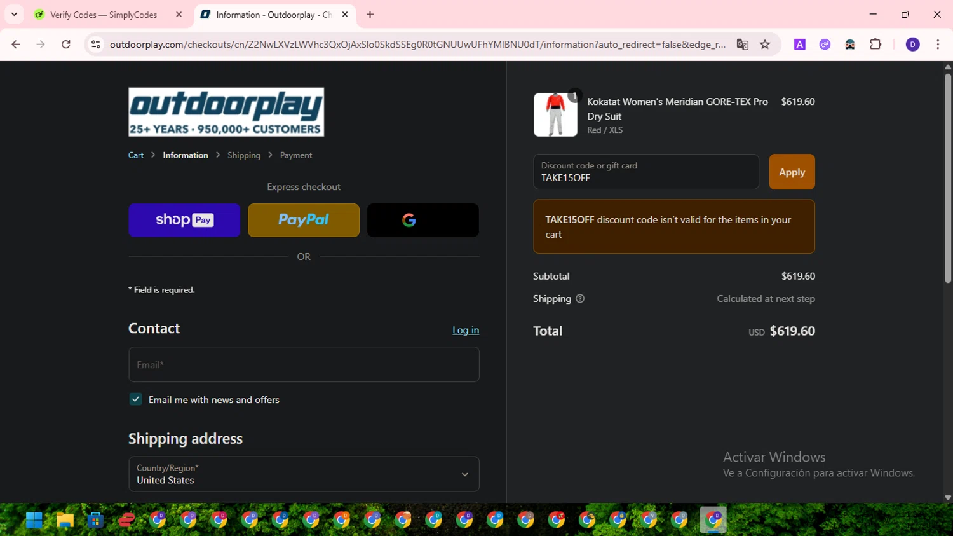Reload the checkout page
Image resolution: width=953 pixels, height=536 pixels.
coord(66,45)
